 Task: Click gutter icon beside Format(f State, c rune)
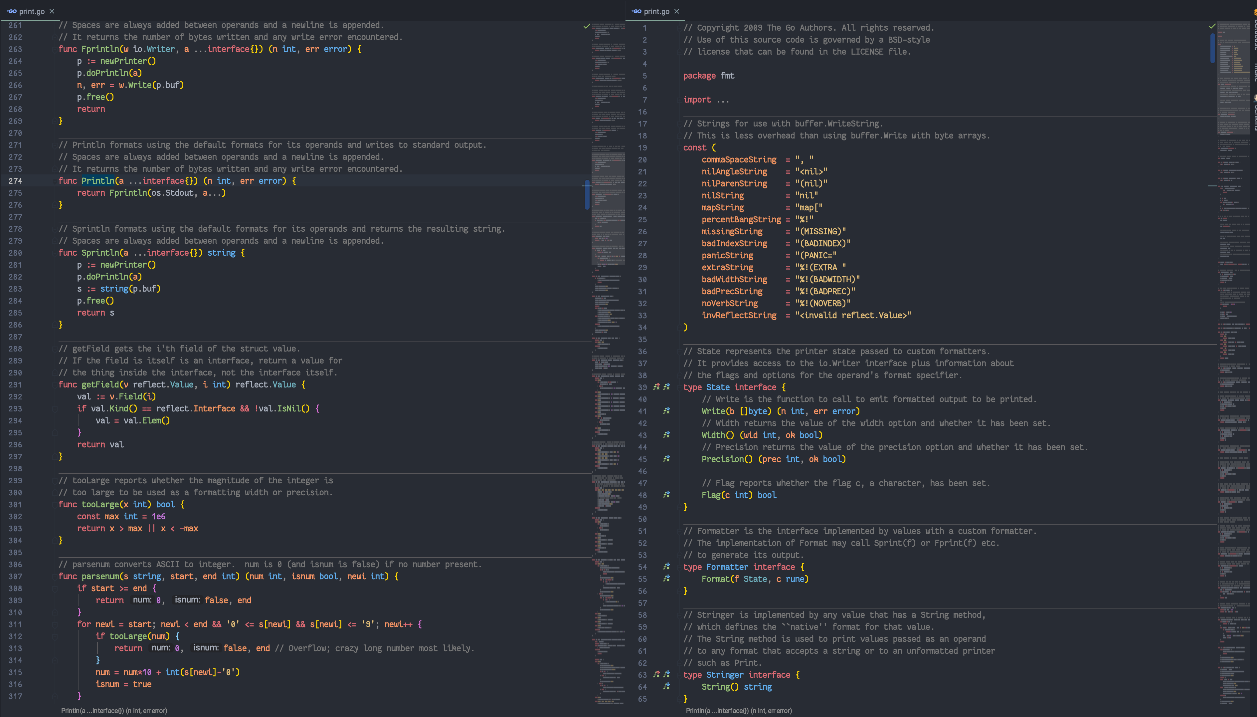(x=666, y=579)
